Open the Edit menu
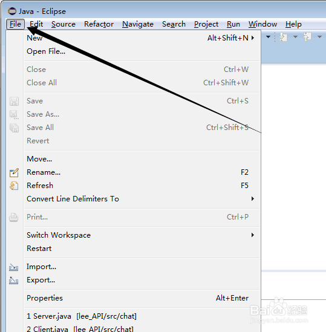Image resolution: width=326 pixels, height=332 pixels. point(36,24)
